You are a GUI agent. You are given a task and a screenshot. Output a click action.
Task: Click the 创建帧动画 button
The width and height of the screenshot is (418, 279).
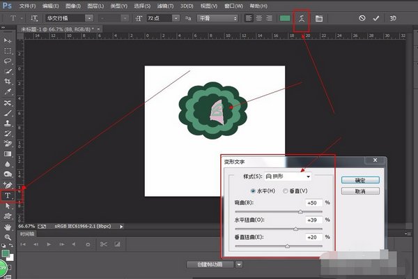[x=210, y=264]
